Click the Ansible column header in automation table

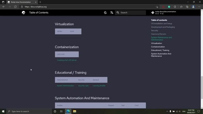tap(60, 105)
